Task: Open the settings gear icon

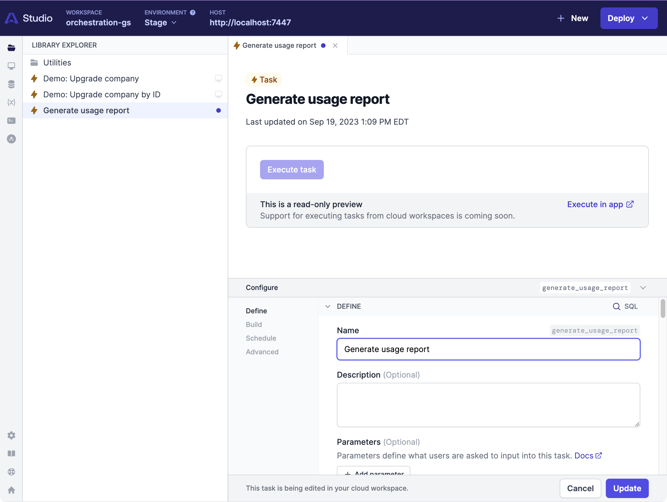Action: pyautogui.click(x=11, y=435)
